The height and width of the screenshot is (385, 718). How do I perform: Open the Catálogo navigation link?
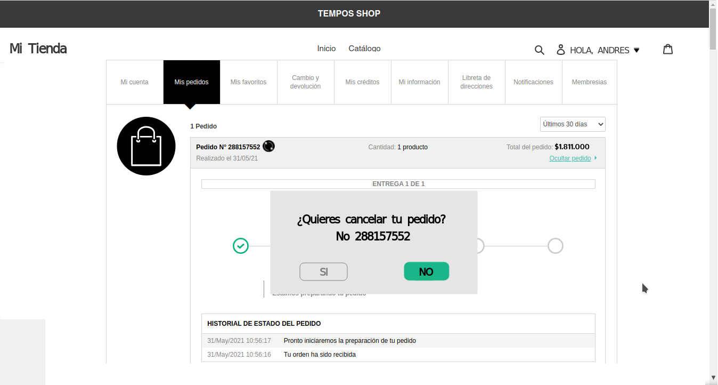(364, 49)
